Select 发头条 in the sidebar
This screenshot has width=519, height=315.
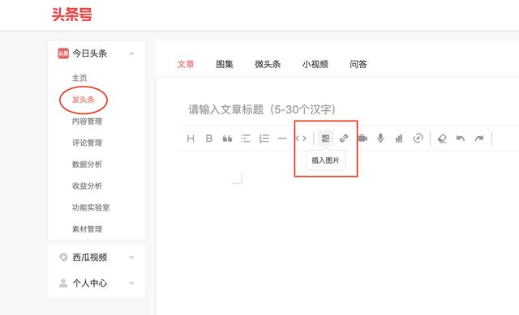click(x=84, y=100)
